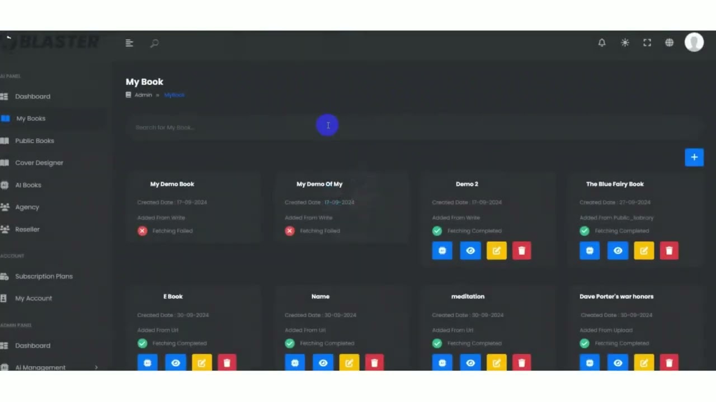Image resolution: width=716 pixels, height=402 pixels.
Task: Click the blue AI chat icon on meditation book
Action: tap(442, 362)
